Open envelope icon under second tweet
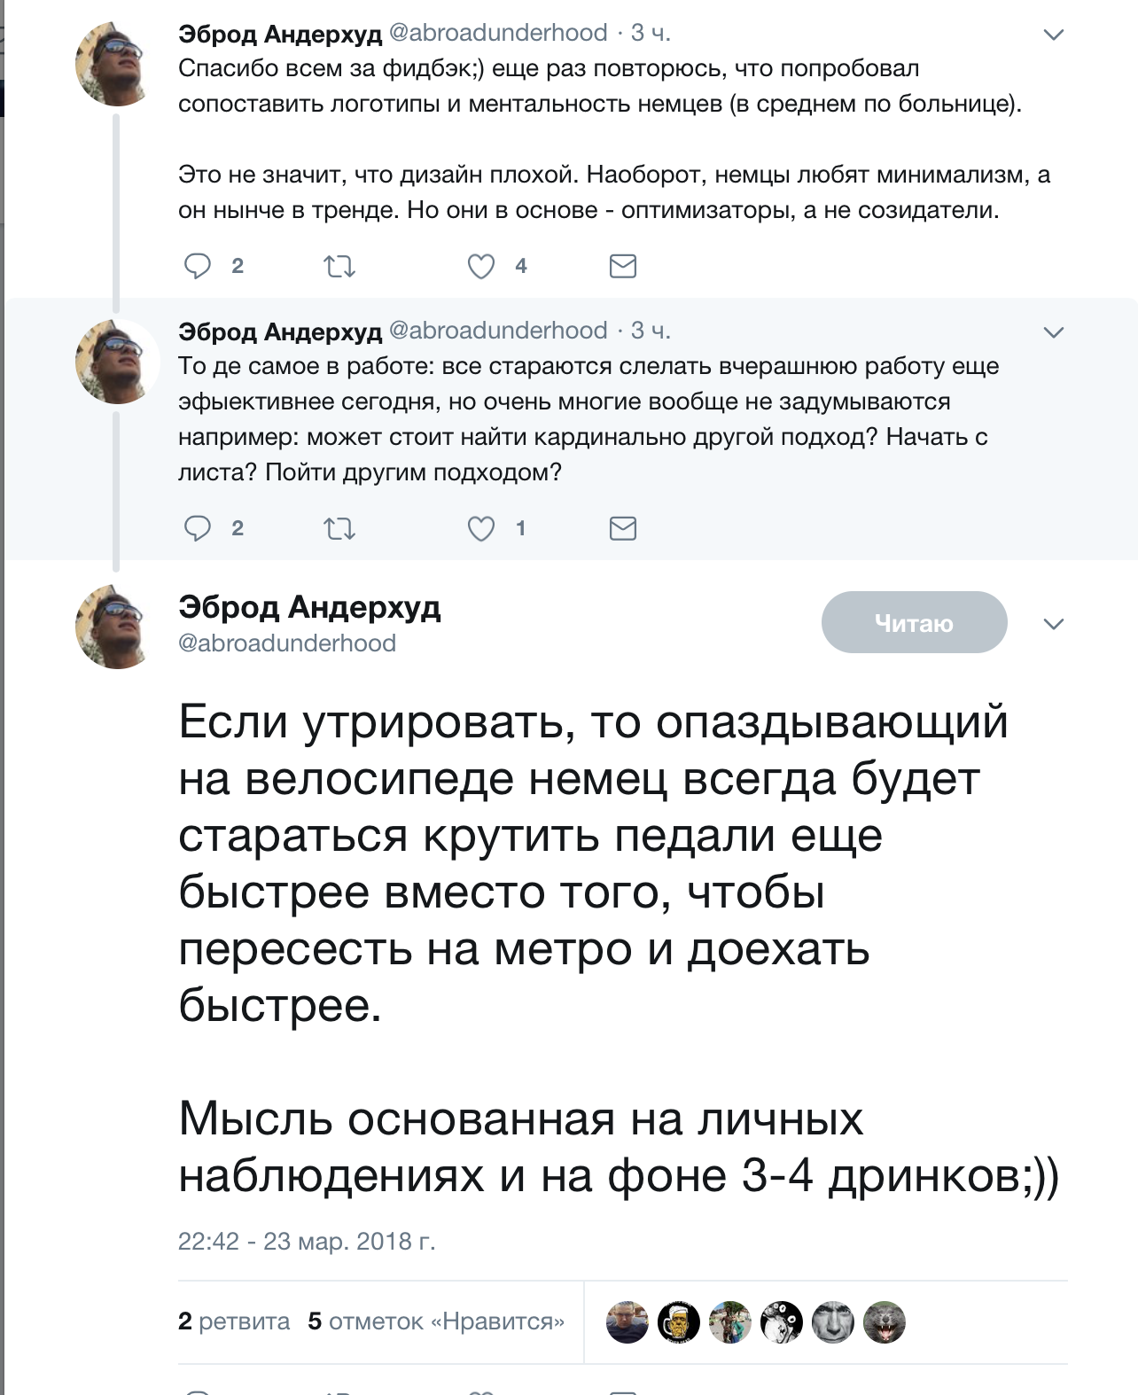The width and height of the screenshot is (1138, 1395). click(623, 528)
